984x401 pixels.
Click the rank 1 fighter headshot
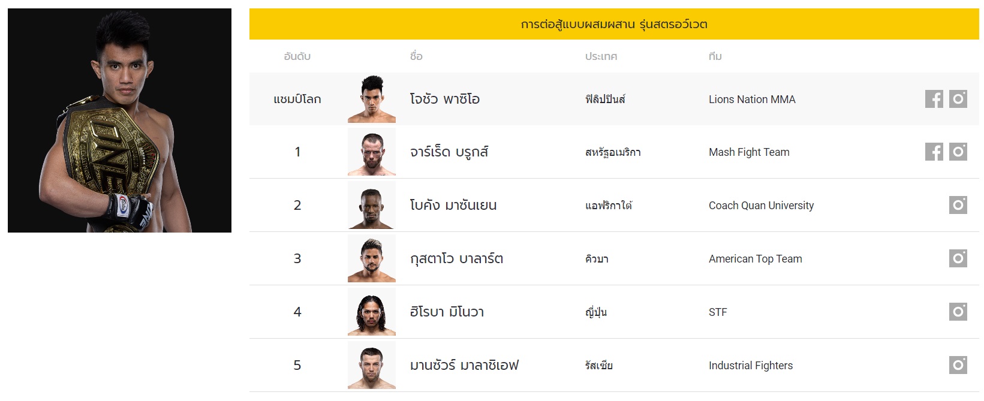click(x=372, y=152)
